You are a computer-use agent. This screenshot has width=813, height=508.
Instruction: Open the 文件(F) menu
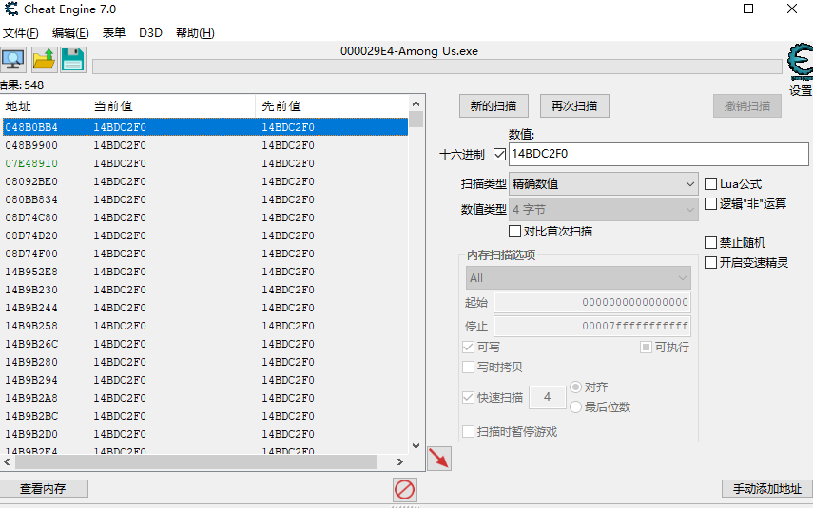[x=21, y=33]
